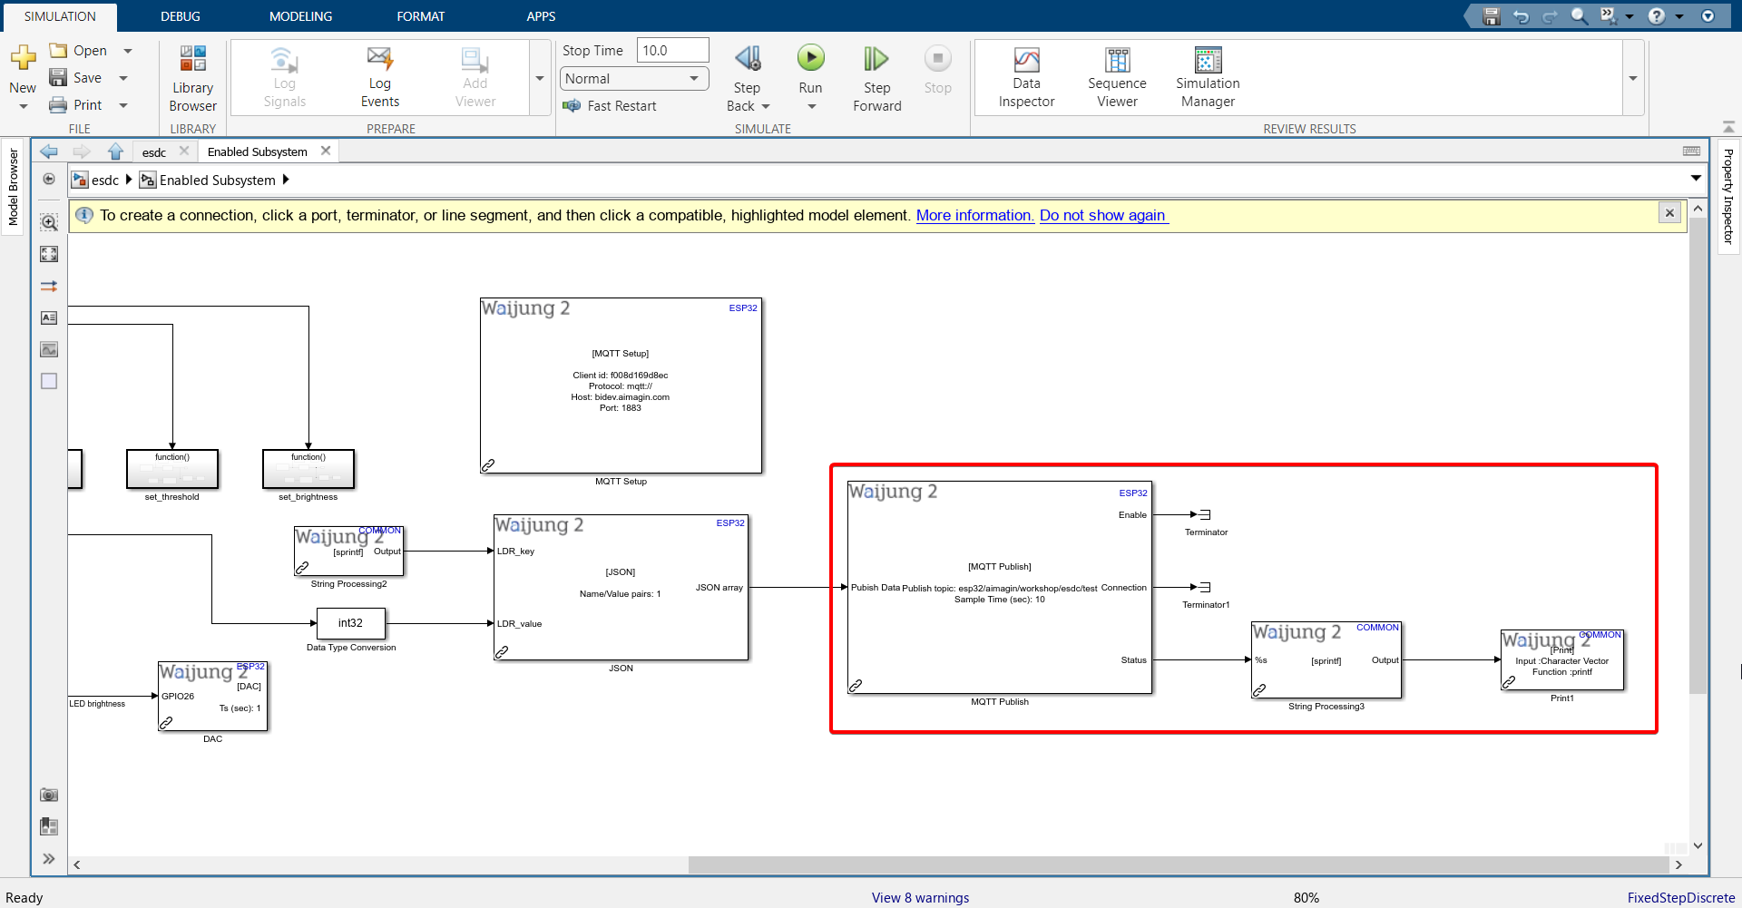Switch to the APPS tab
The image size is (1742, 908).
[x=541, y=16]
